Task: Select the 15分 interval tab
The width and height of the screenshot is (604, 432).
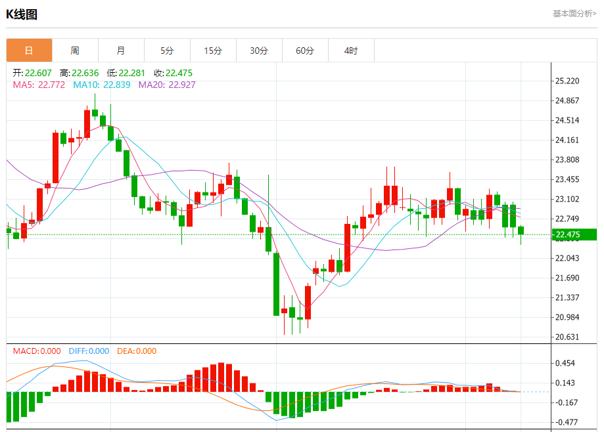Action: point(213,51)
